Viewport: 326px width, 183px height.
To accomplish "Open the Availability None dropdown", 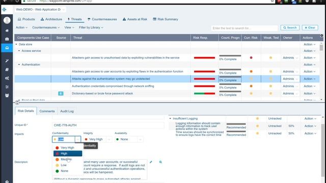I will [129, 139].
